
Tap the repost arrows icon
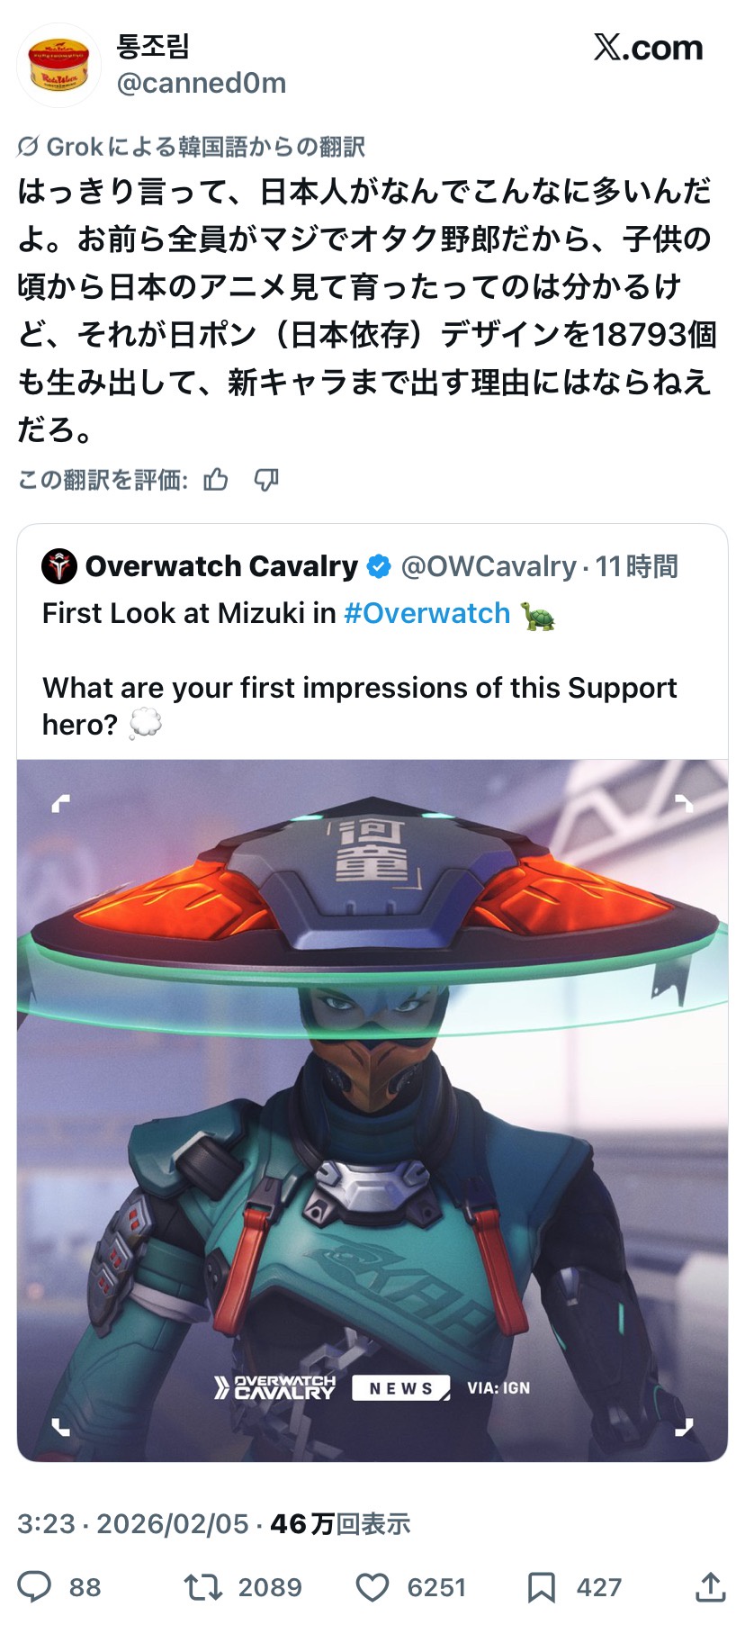tap(202, 1586)
